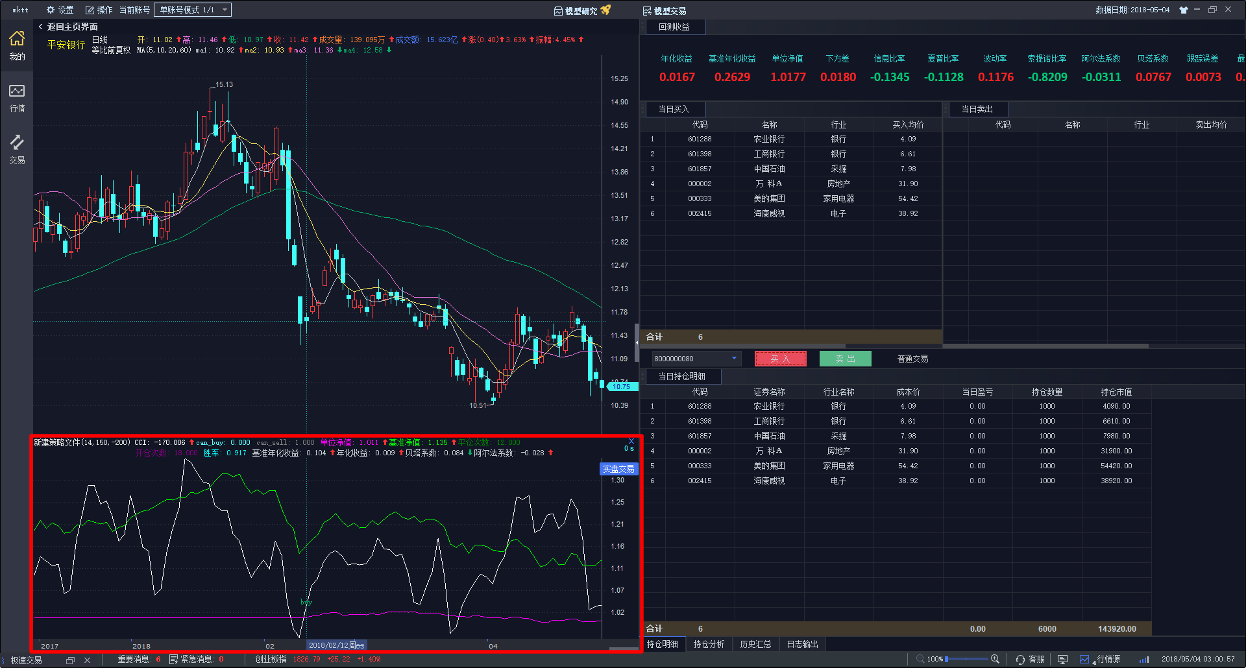This screenshot has height=668, width=1246.
Task: Open the 日志输出 log output tab
Action: click(802, 644)
